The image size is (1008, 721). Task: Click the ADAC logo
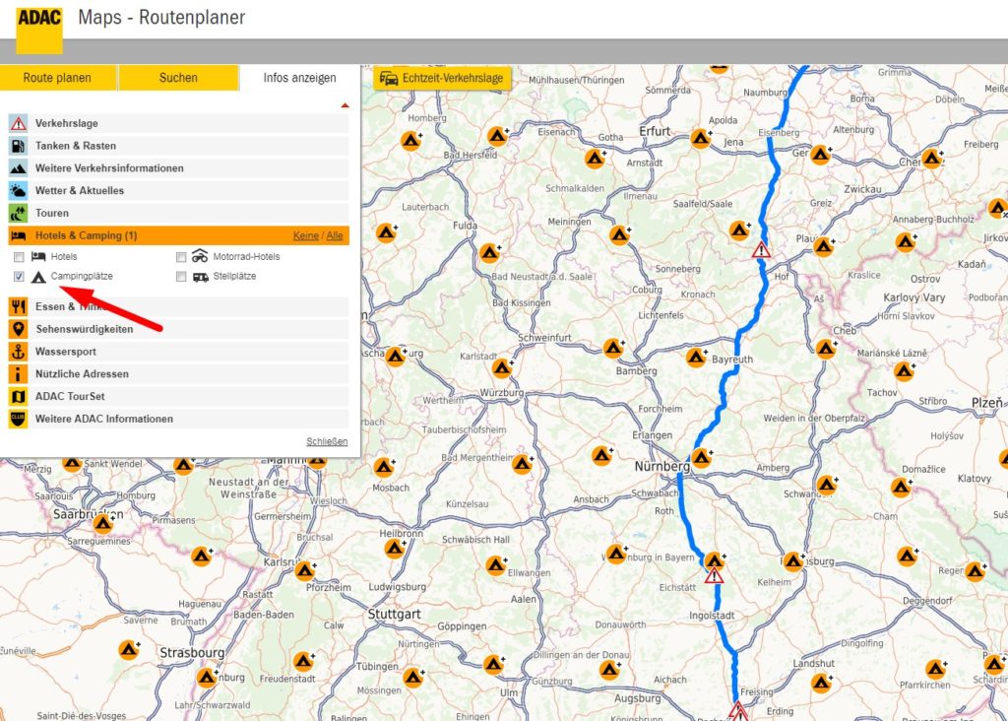pyautogui.click(x=39, y=31)
